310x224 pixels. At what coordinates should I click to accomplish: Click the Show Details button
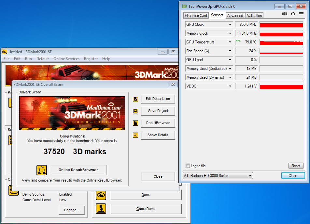(158, 135)
